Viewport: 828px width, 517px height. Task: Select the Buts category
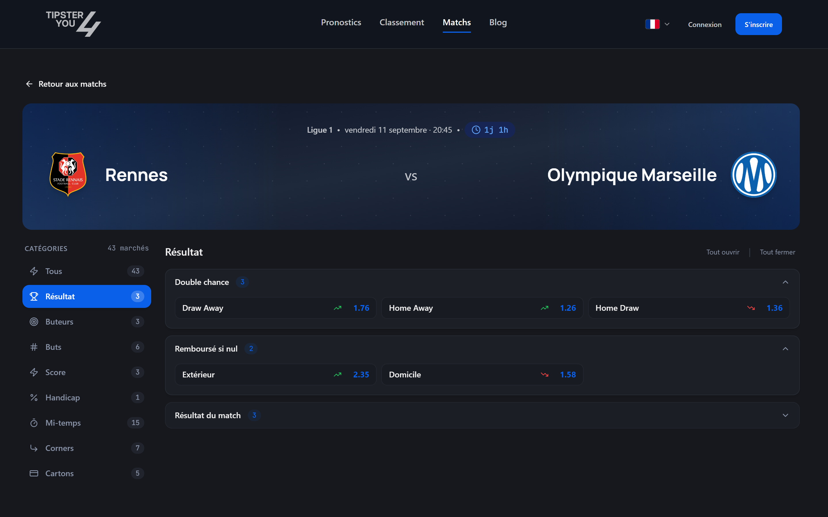click(x=87, y=347)
